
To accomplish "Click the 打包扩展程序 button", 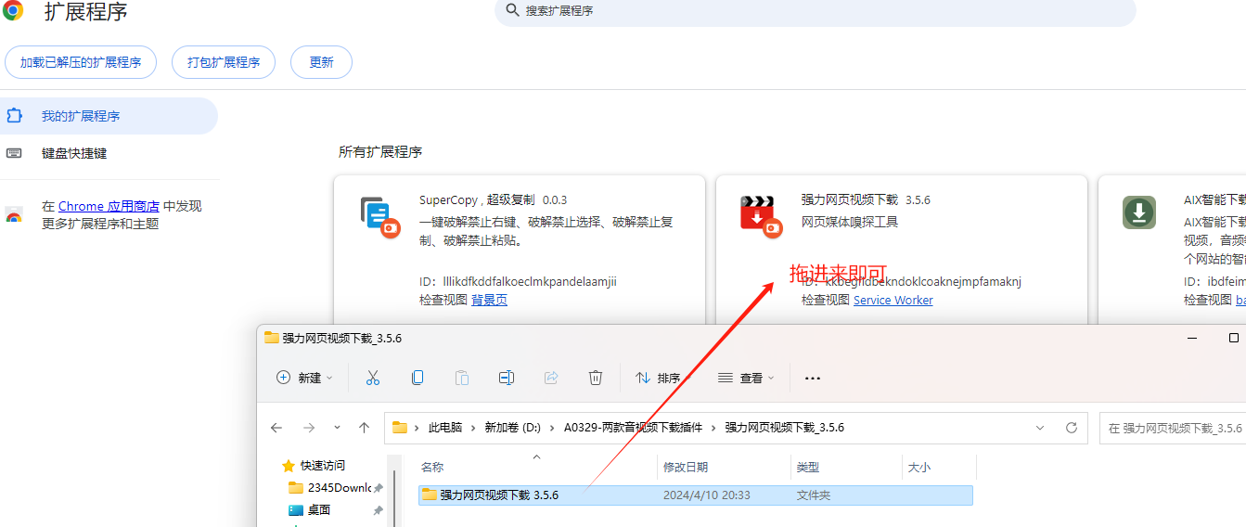I will [224, 62].
